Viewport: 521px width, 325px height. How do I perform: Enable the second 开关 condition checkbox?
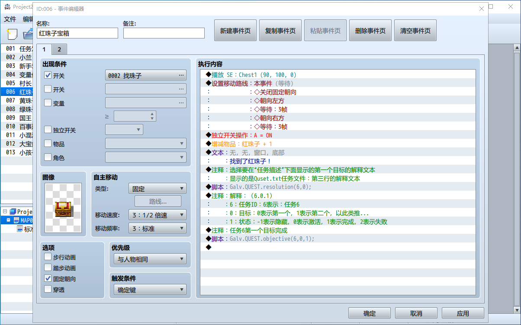pyautogui.click(x=48, y=89)
